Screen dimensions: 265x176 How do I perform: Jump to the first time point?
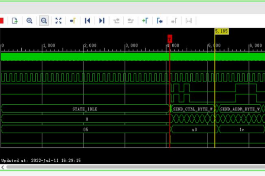point(87,20)
